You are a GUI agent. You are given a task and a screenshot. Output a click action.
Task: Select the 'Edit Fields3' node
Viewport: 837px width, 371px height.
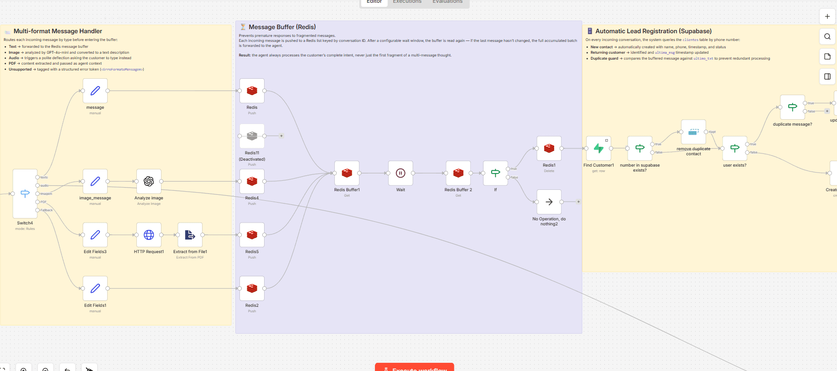95,235
